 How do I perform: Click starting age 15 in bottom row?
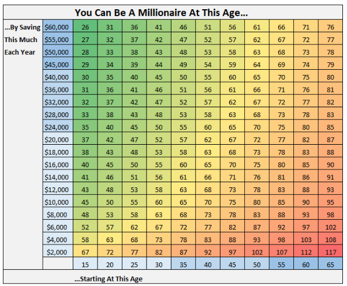85,264
